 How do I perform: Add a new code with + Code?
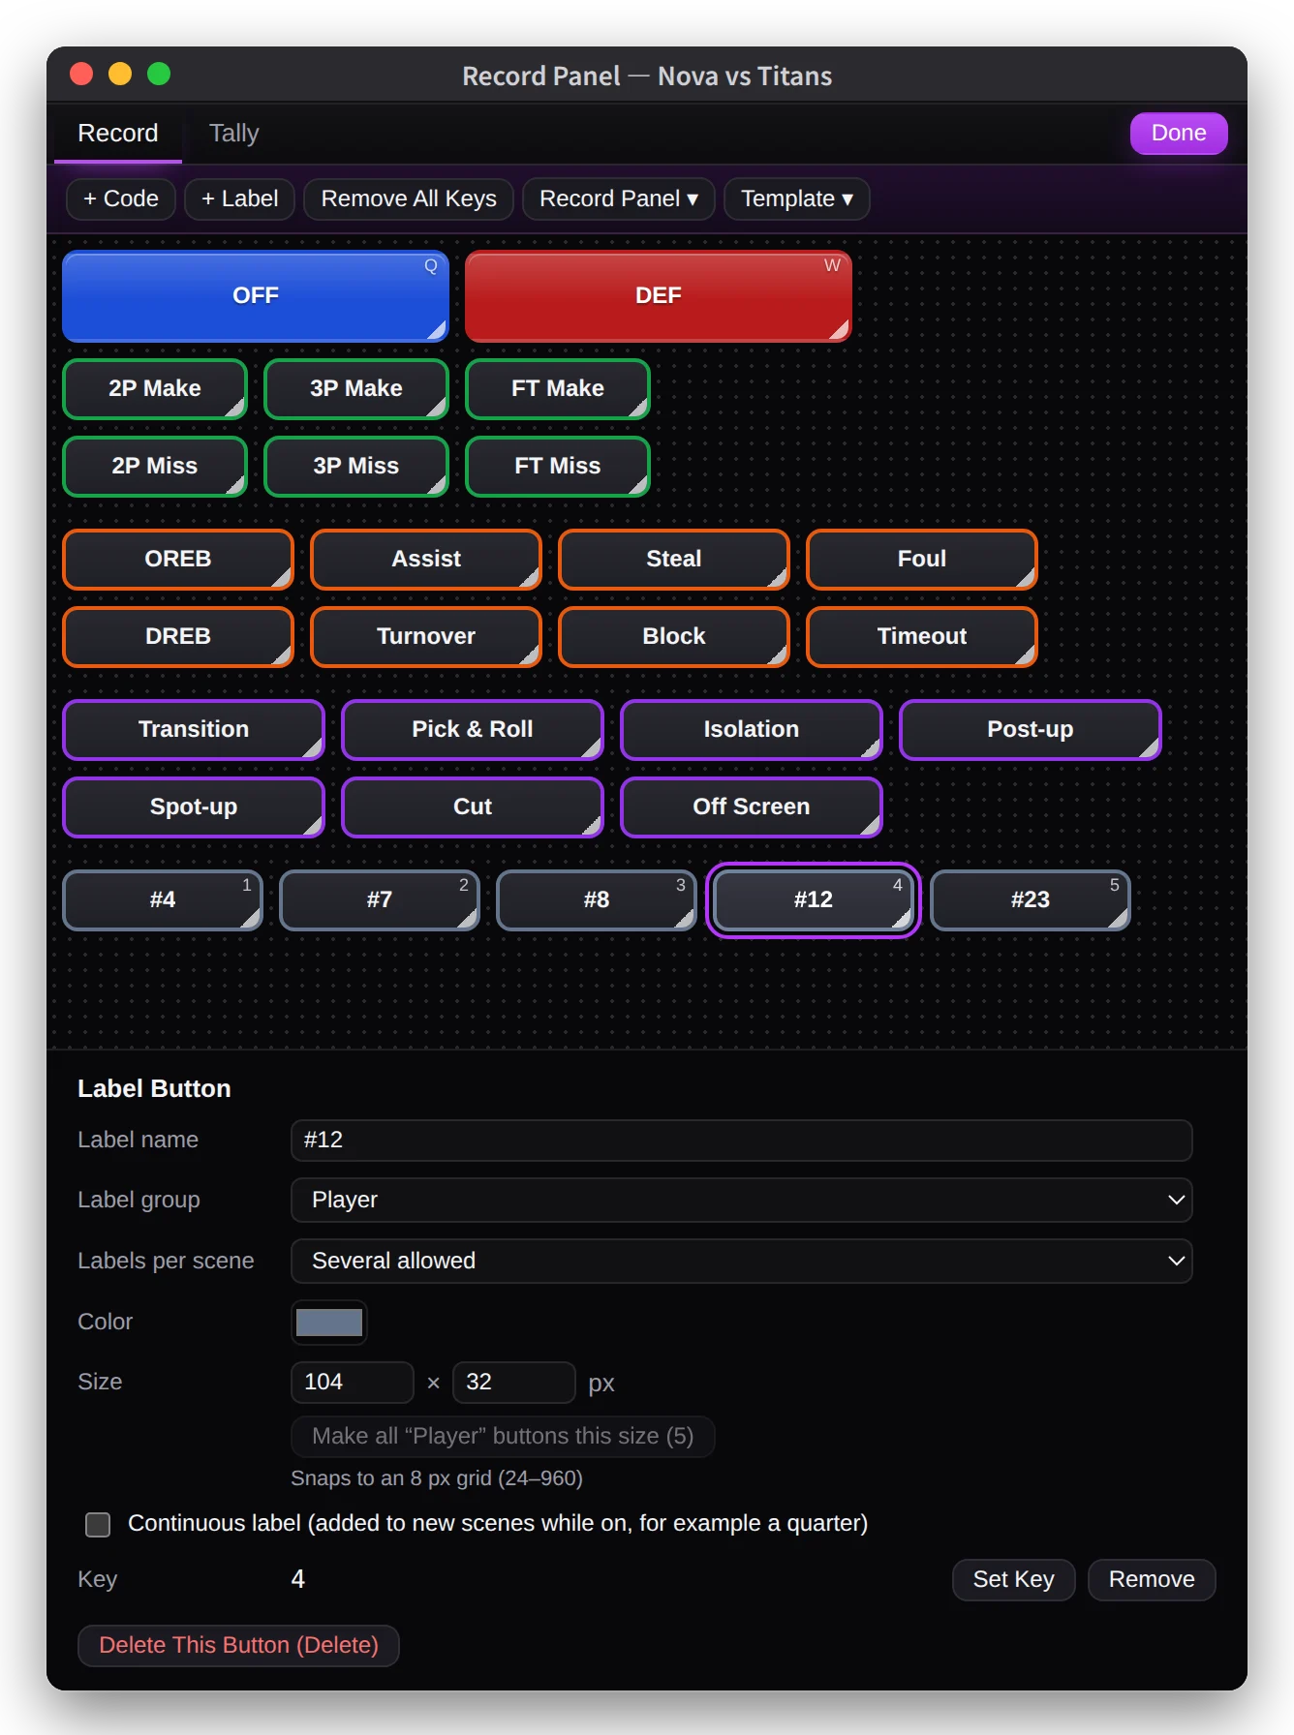[121, 199]
